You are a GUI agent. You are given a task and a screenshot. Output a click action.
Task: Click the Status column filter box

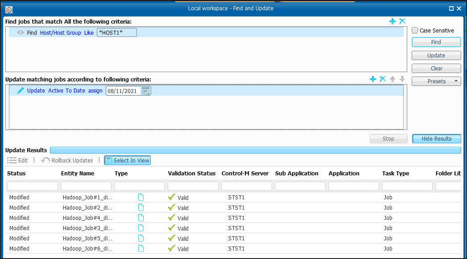(x=33, y=186)
